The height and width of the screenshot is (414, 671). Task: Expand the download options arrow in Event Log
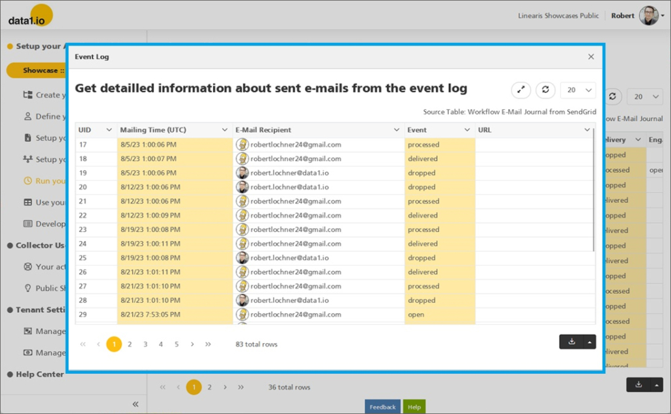(x=588, y=342)
